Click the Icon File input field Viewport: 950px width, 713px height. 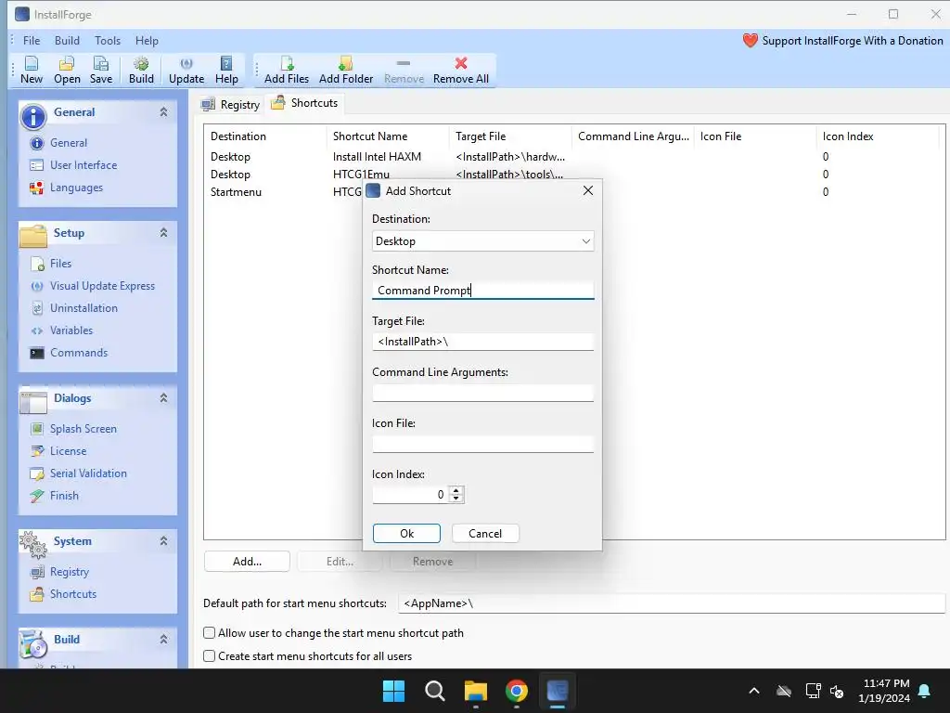482,444
